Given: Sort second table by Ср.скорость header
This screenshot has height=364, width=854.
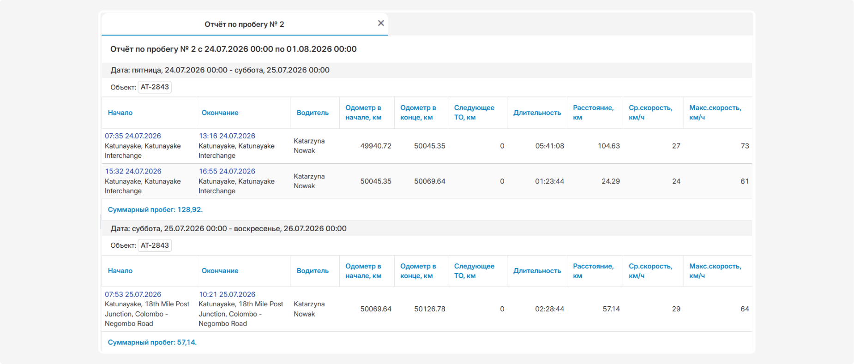Looking at the screenshot, I should click(x=650, y=271).
